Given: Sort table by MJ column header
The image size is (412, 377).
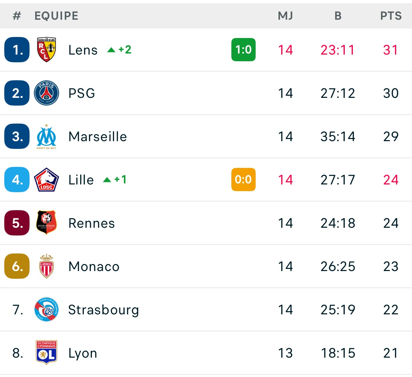Looking at the screenshot, I should [285, 16].
